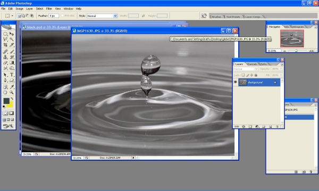The width and height of the screenshot is (319, 191).
Task: Pick the Clone Stamp tool
Action: (x=5, y=57)
